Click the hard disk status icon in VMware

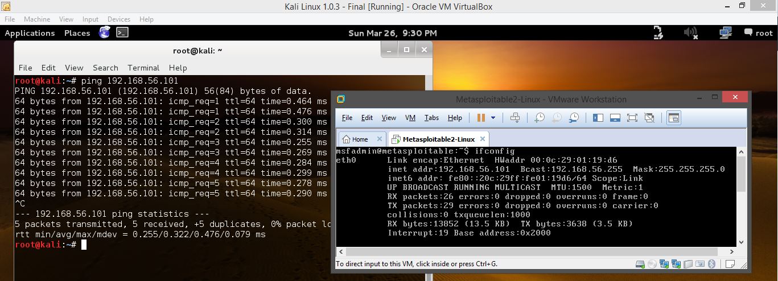pos(641,264)
